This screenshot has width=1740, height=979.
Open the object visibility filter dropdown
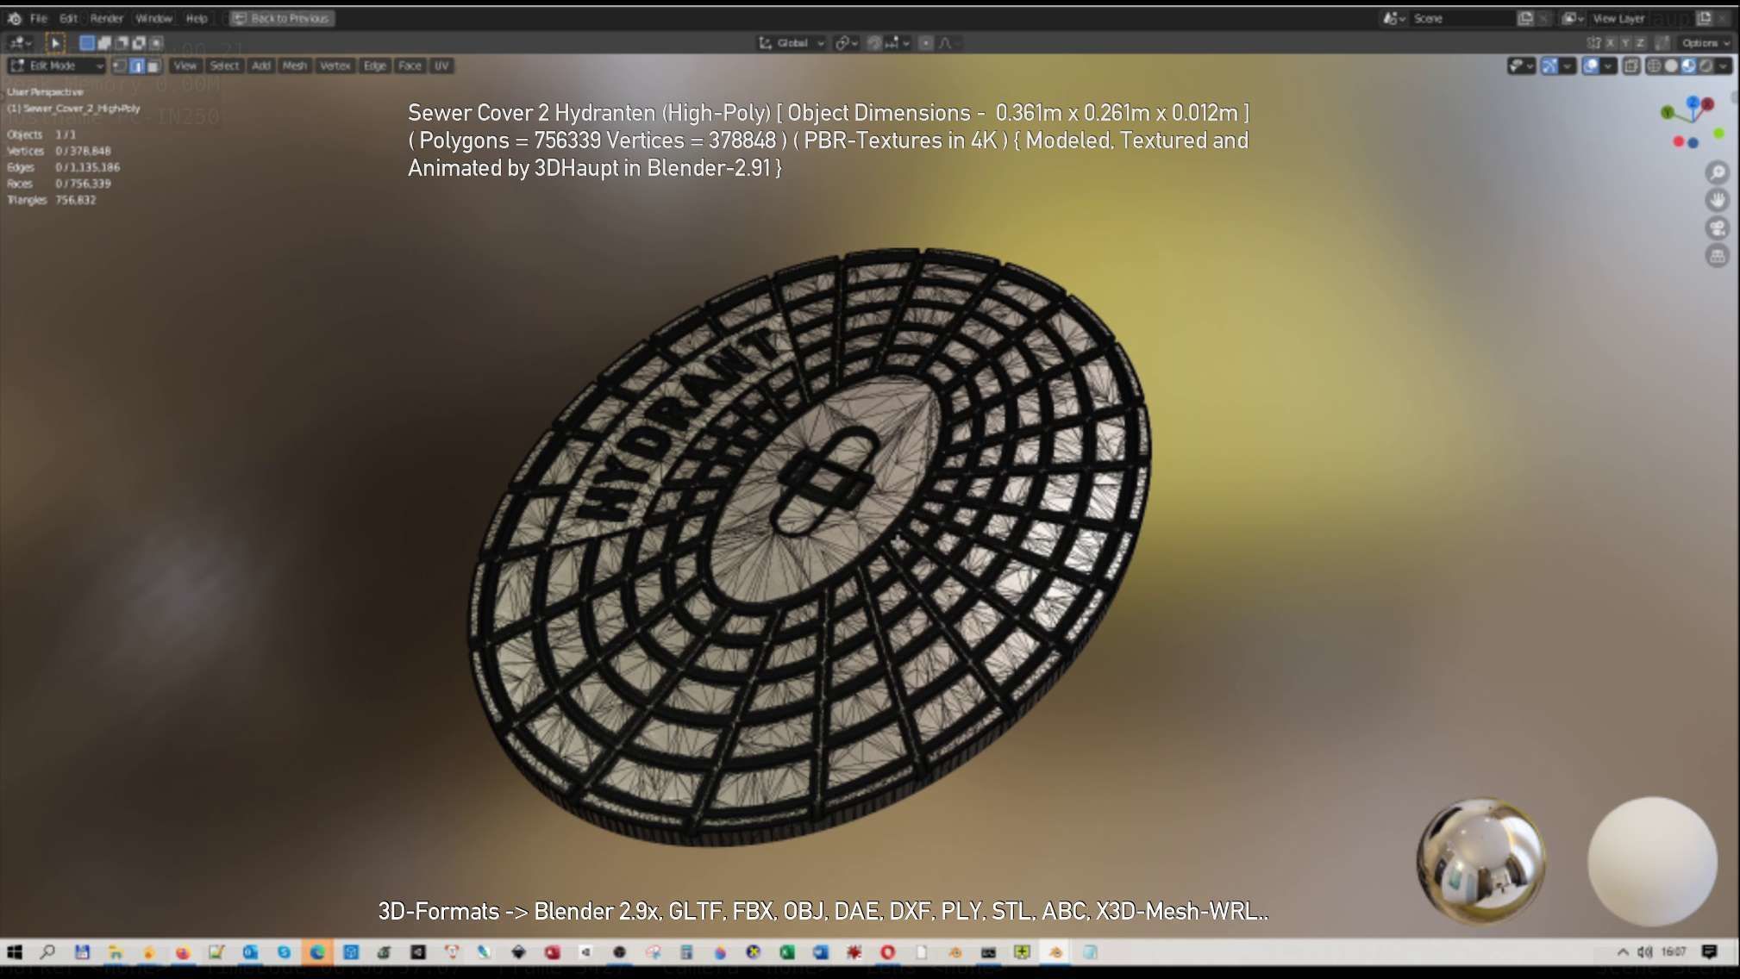click(x=1521, y=65)
